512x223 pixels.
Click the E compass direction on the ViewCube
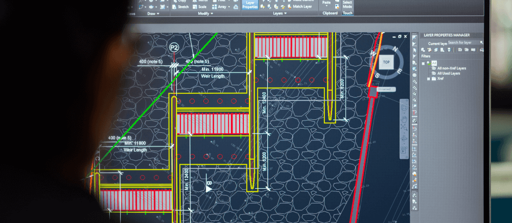400,71
